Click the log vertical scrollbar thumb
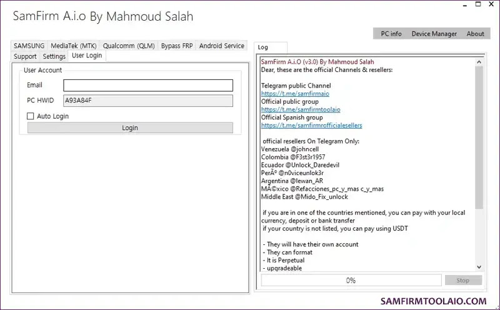This screenshot has width=500, height=310. 479,137
